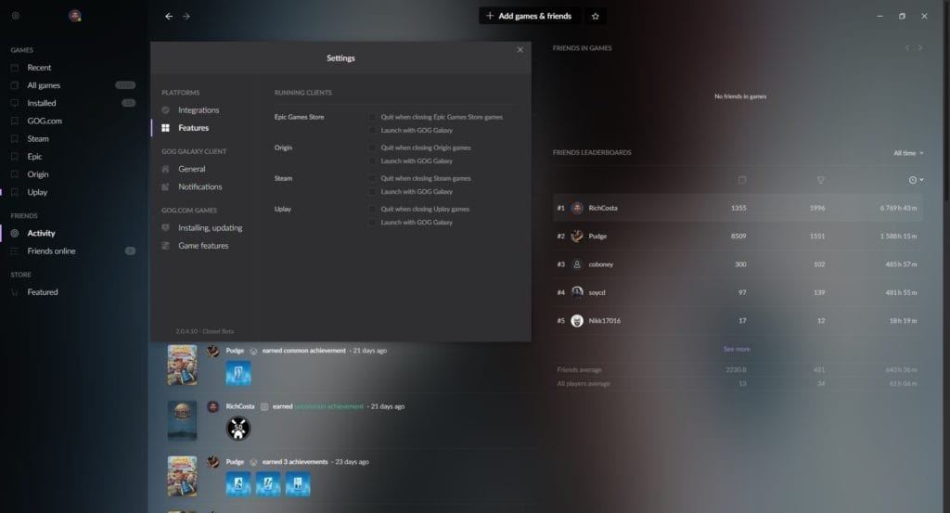Toggle Origin Launch with GOG Galaxy
Image resolution: width=950 pixels, height=513 pixels.
click(372, 161)
